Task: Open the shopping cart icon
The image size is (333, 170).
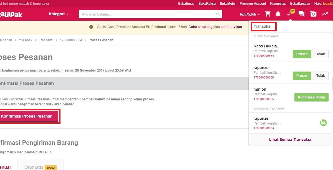Action: point(268,14)
